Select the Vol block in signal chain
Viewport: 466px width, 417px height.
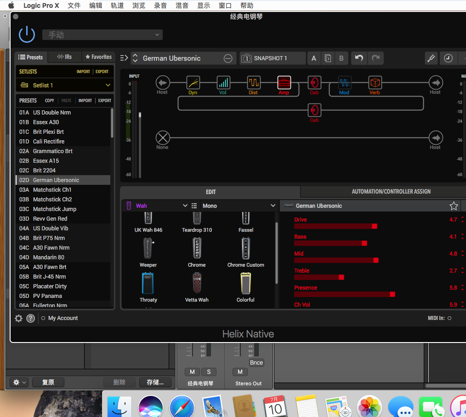point(223,83)
